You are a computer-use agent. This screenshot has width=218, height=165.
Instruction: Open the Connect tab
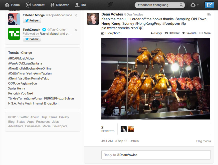pos(35,5)
